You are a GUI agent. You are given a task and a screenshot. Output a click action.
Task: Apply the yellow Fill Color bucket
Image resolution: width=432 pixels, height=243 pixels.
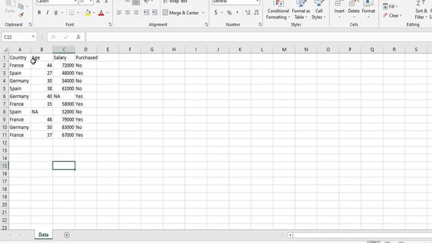tap(88, 13)
